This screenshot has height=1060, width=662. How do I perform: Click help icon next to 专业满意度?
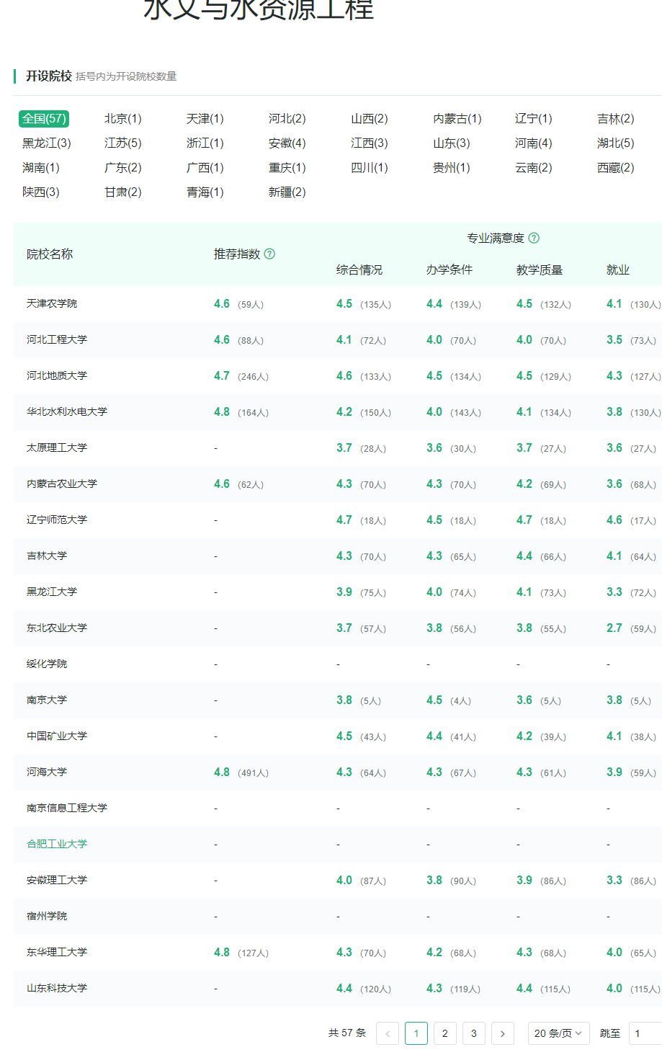[x=534, y=238]
